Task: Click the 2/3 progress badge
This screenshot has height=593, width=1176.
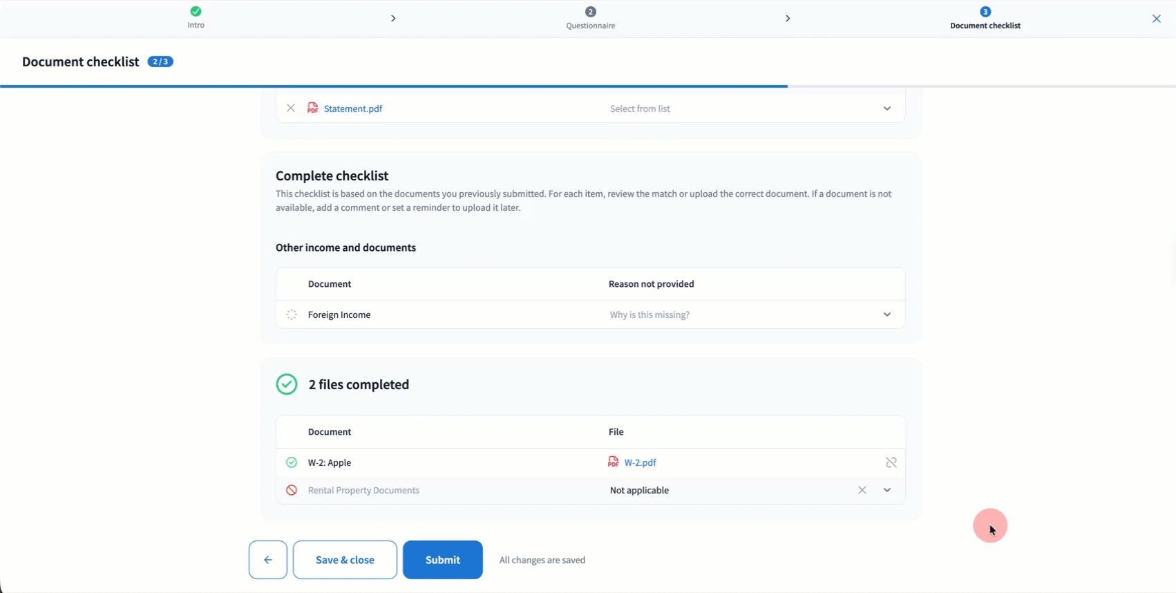Action: [x=160, y=62]
